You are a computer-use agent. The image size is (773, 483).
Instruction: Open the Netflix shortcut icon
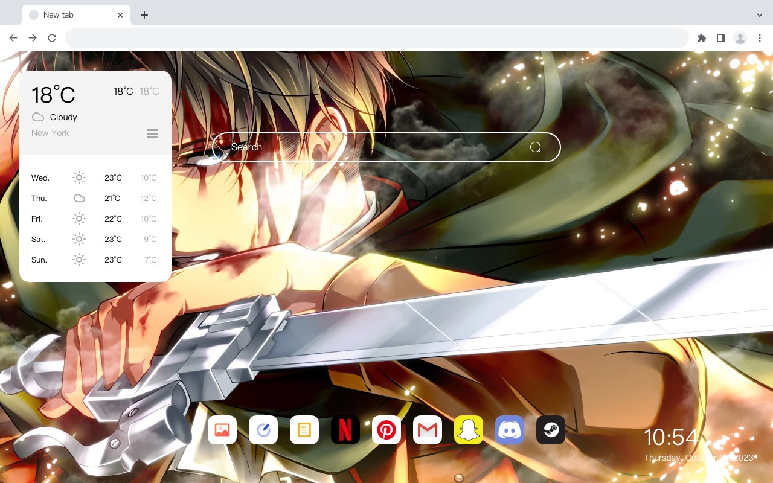click(345, 430)
